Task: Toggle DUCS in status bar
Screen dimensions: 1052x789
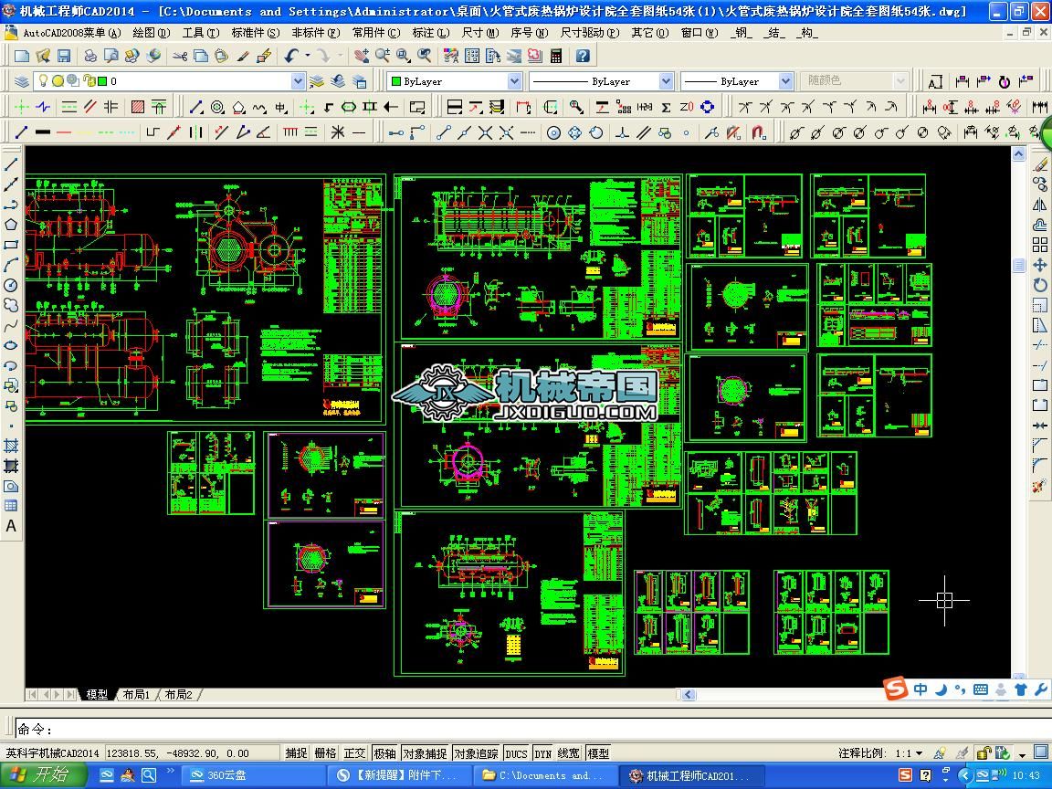Action: point(516,753)
